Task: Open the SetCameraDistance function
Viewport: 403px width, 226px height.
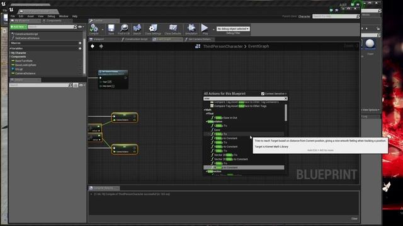Action: point(27,38)
